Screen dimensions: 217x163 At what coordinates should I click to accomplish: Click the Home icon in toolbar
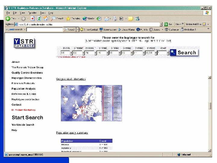click(x=46, y=18)
